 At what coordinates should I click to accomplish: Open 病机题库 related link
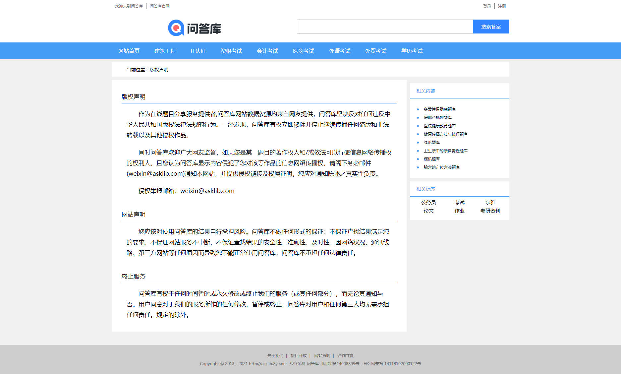coord(432,159)
